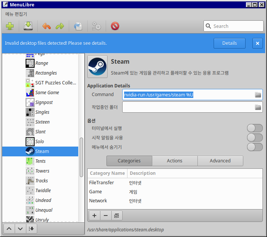267x237 pixels.
Task: Click the magnifier icon in the Search box
Action: pos(208,26)
